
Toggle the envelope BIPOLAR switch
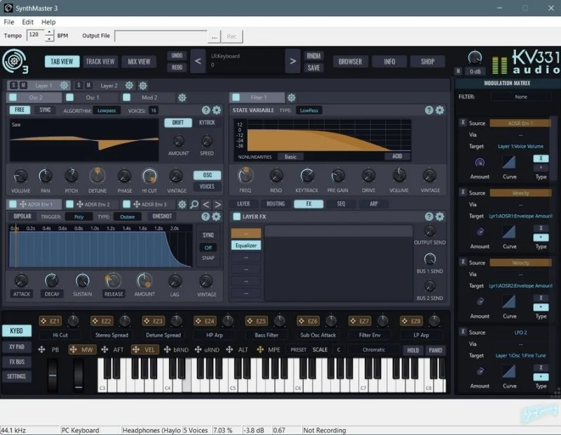click(x=22, y=216)
